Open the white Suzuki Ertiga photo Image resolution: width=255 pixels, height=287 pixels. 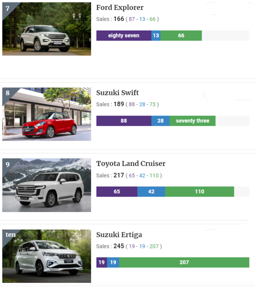coord(46,256)
